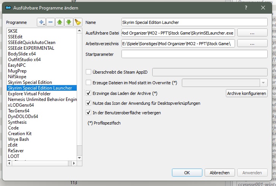Viewport: 276px width, 186px height.
Task: Select SKSE in the program list
Action: pos(13,30)
